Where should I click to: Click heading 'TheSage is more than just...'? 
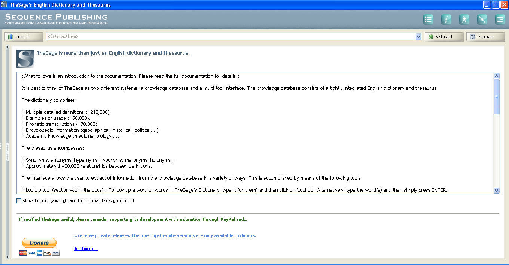click(113, 53)
